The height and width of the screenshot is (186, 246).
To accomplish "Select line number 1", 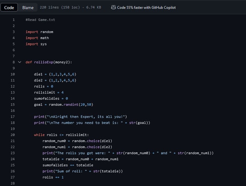I will point(14,20).
